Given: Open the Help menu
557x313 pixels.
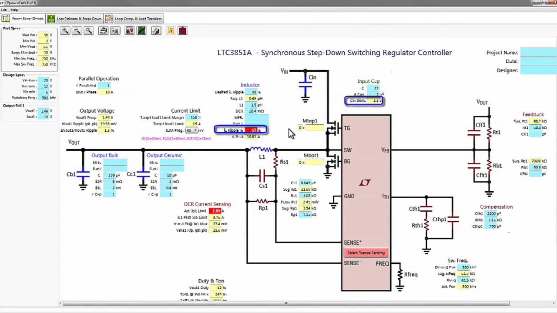Looking at the screenshot, I should pyautogui.click(x=14, y=10).
